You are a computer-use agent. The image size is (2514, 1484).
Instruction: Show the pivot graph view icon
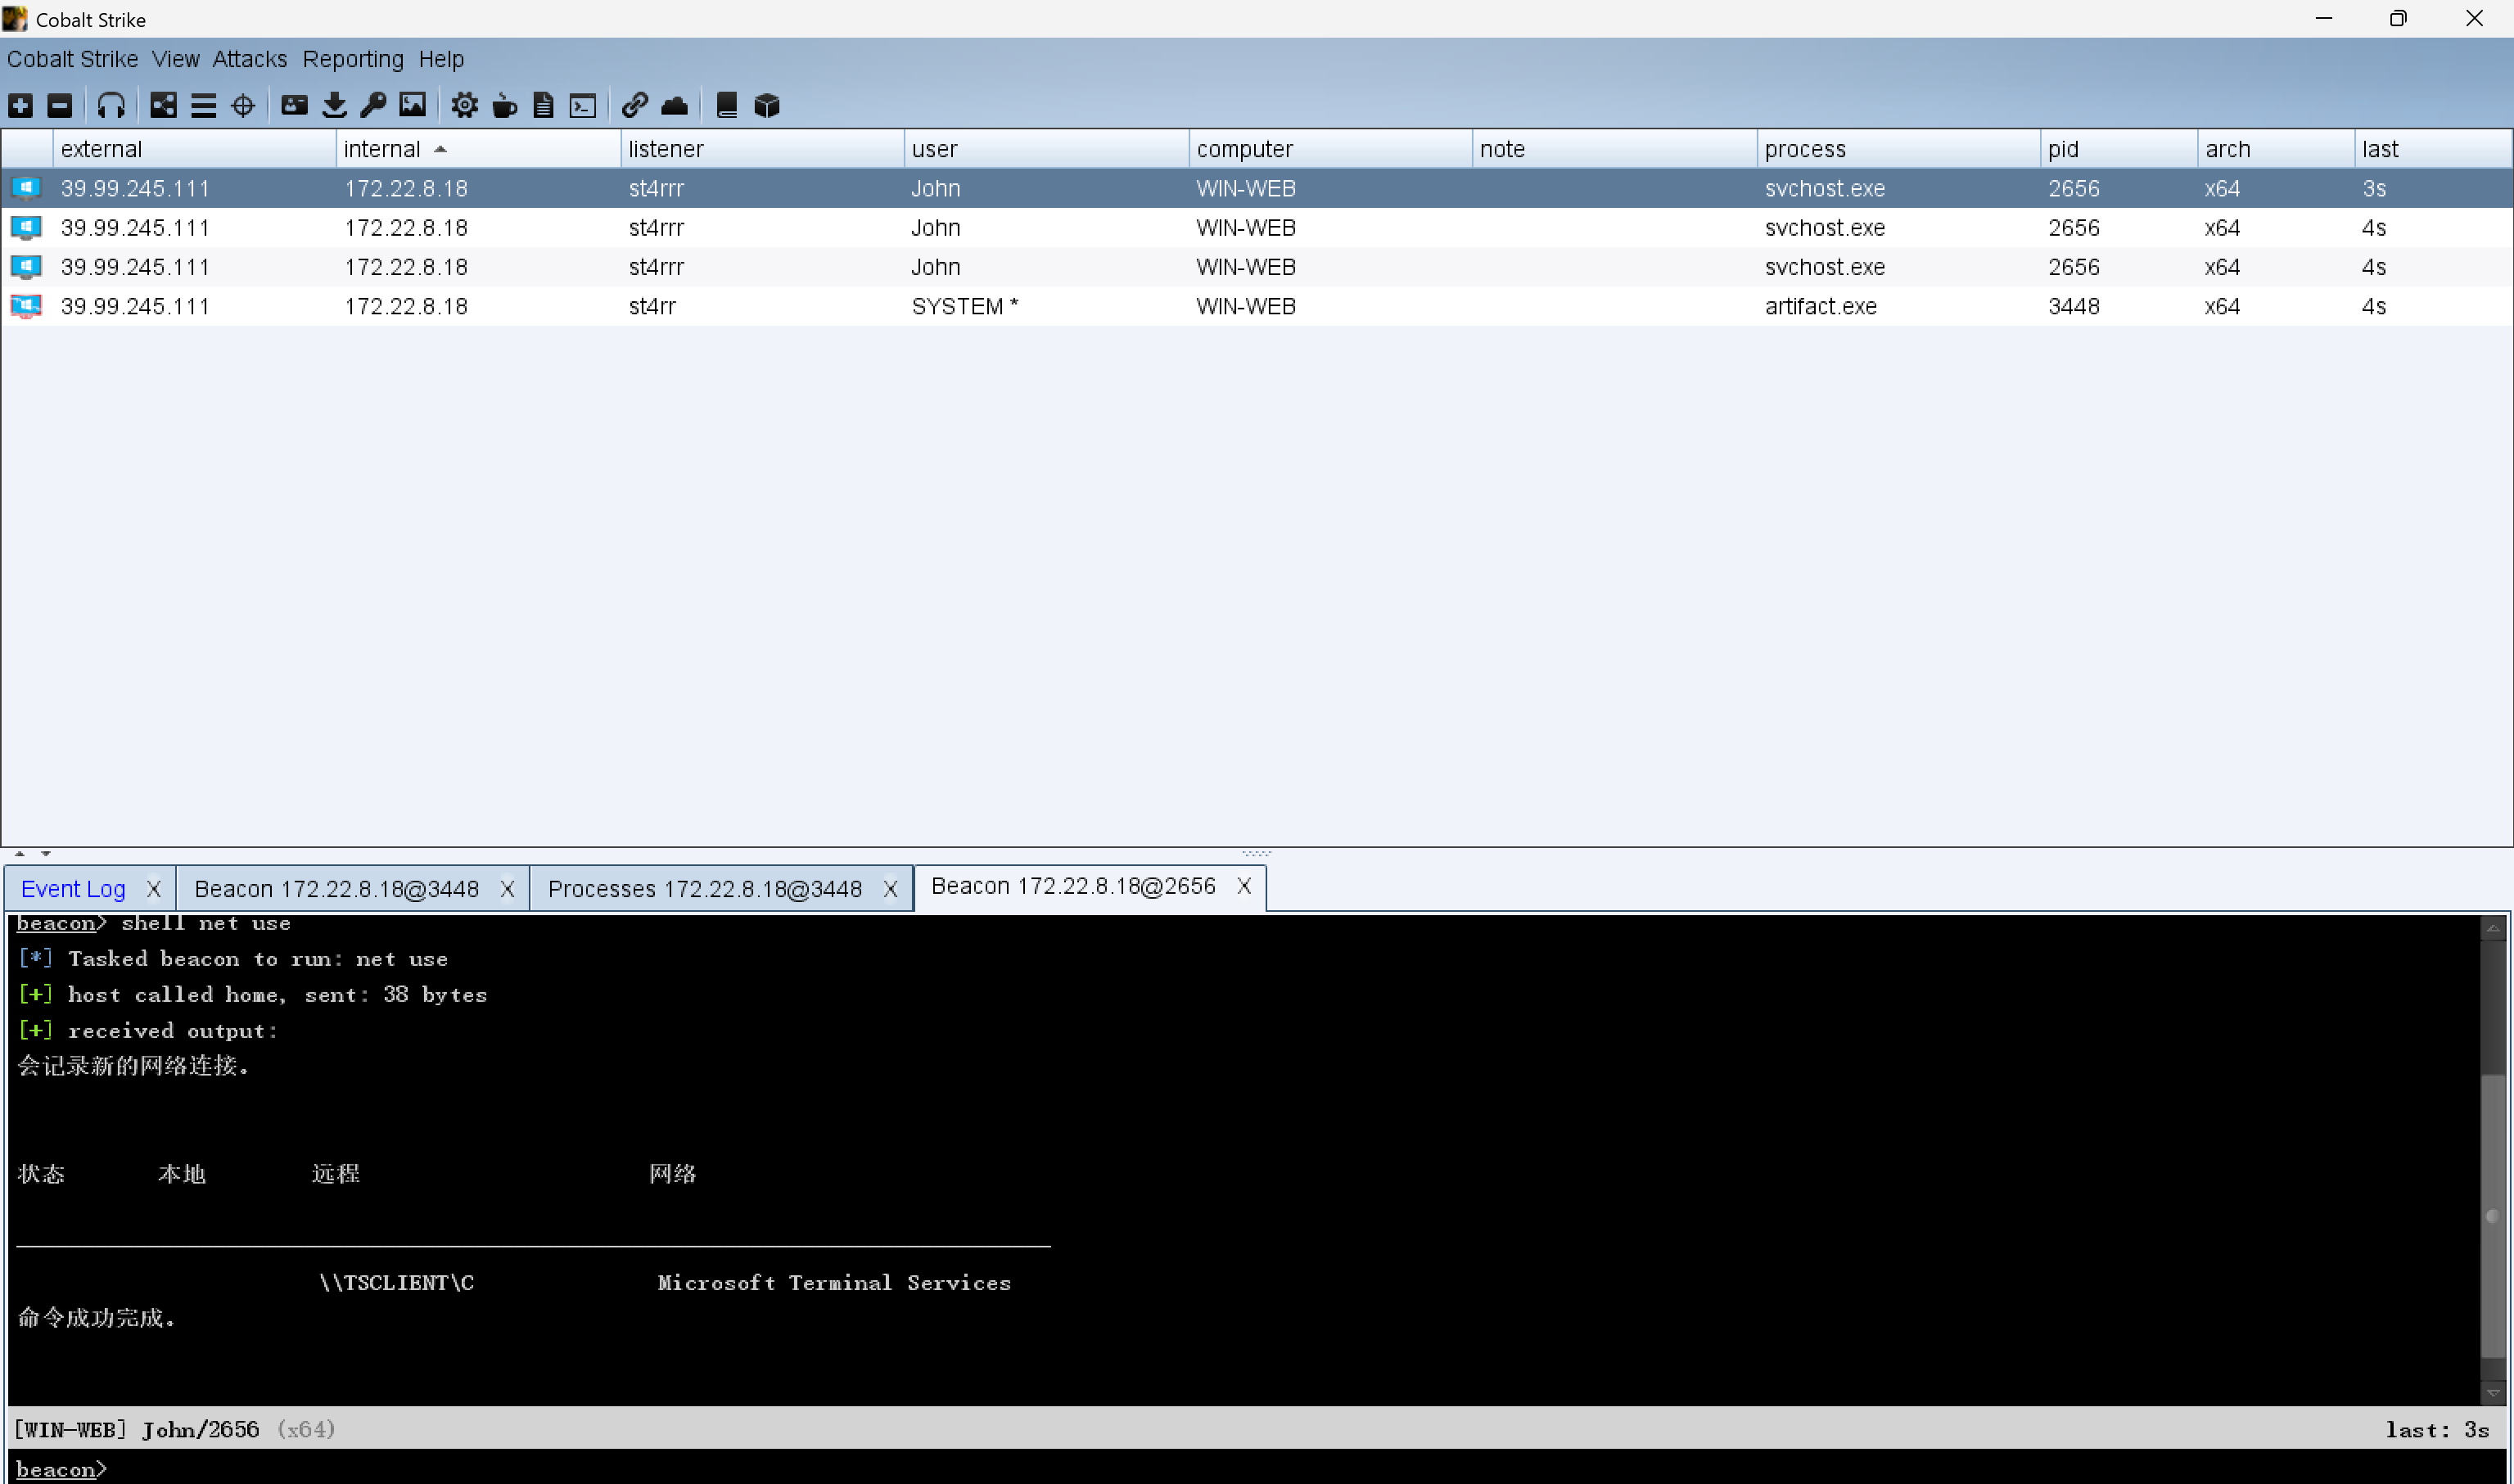[163, 105]
